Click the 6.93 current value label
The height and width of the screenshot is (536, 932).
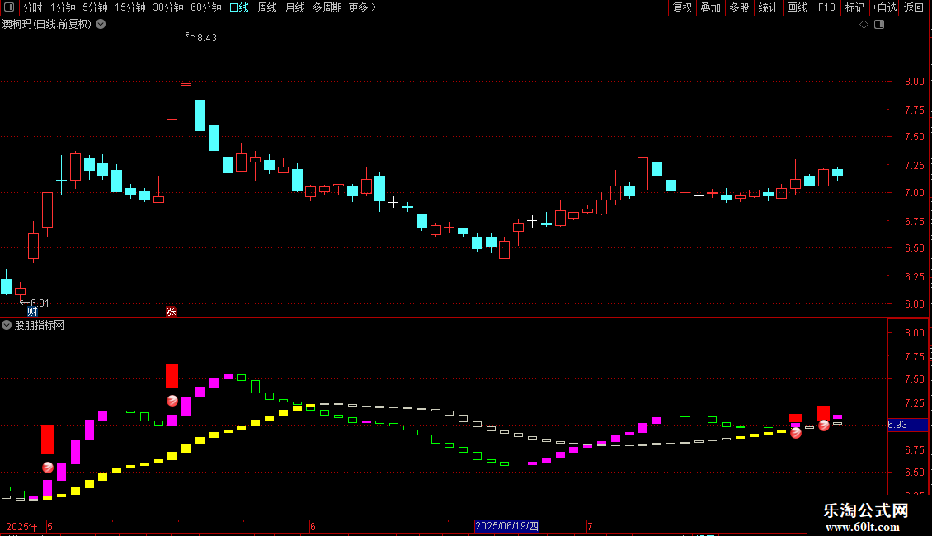[897, 425]
